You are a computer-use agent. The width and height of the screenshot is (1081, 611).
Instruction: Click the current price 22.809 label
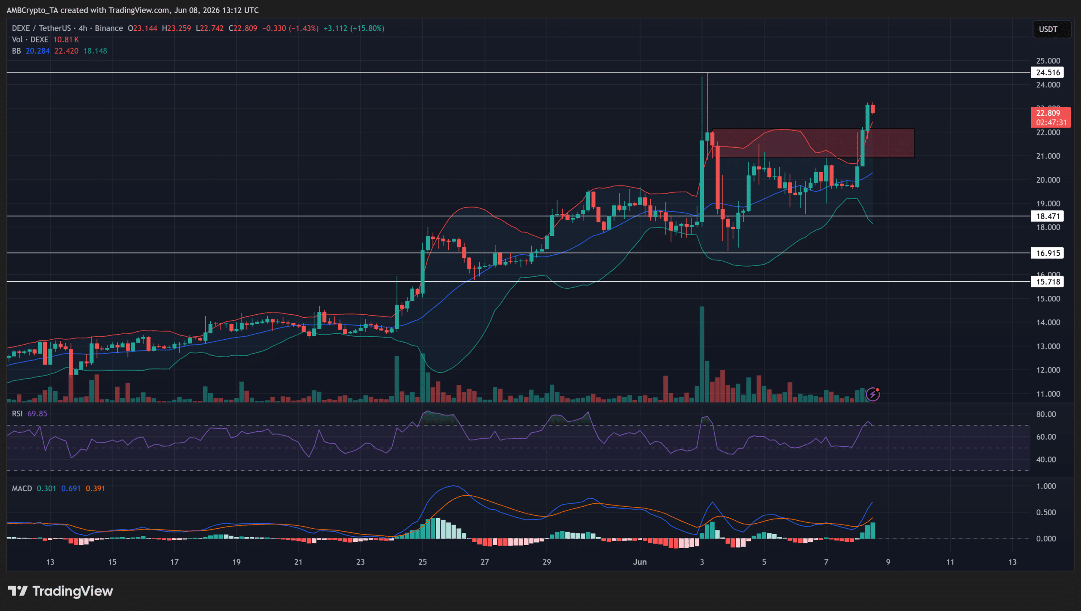(x=1051, y=117)
